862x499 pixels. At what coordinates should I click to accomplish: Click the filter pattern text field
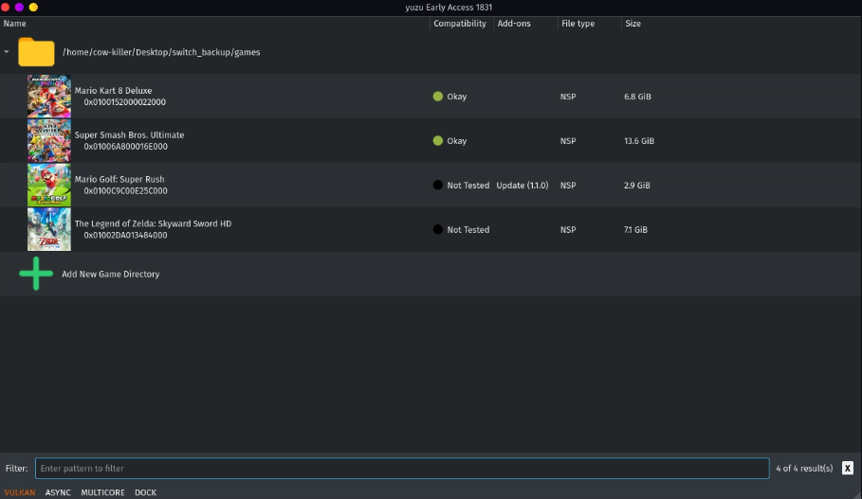[x=402, y=468]
